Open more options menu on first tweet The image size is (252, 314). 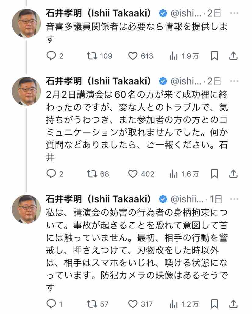click(234, 13)
